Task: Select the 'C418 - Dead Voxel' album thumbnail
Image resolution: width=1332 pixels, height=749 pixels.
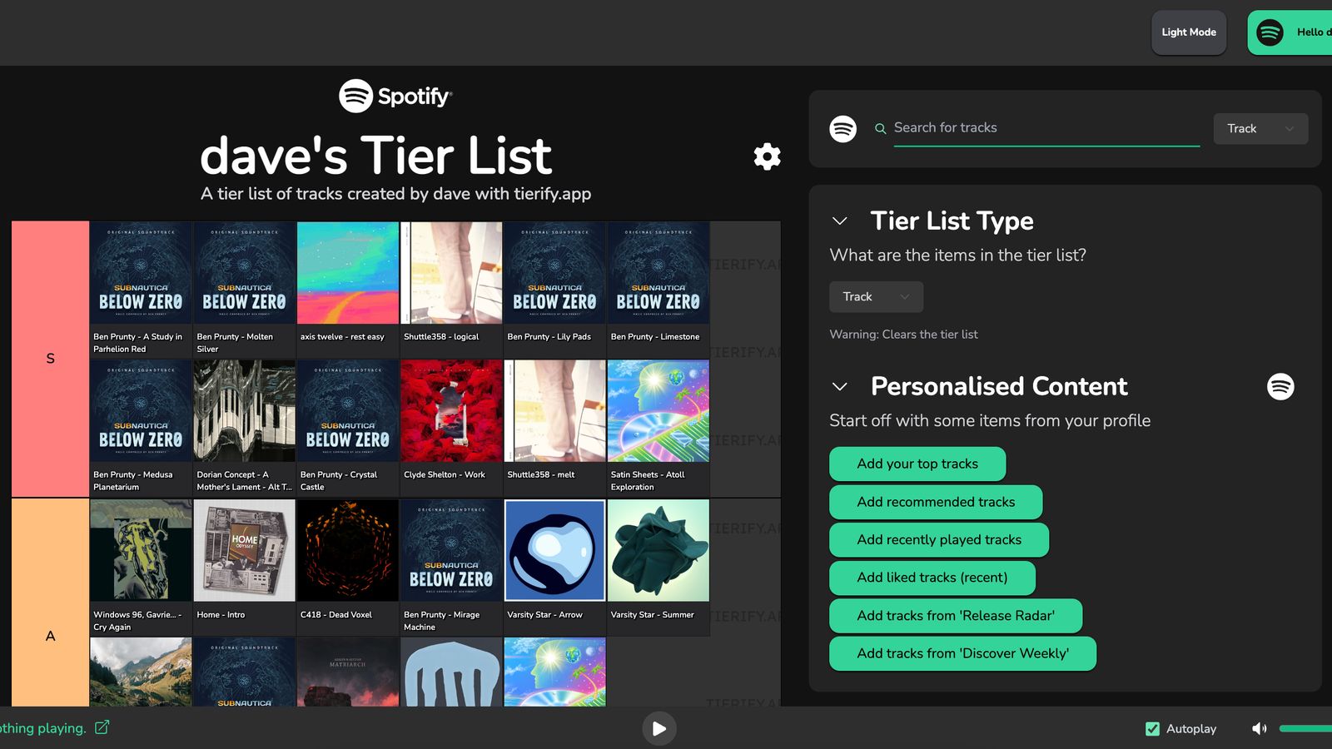Action: click(x=347, y=549)
